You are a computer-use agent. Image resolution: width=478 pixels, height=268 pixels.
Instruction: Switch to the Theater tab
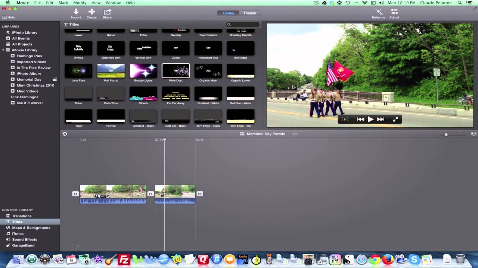tap(249, 13)
